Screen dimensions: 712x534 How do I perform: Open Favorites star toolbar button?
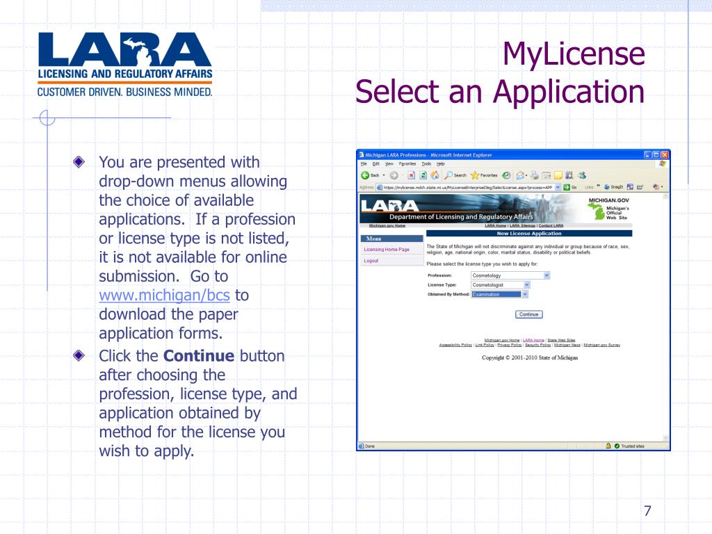click(484, 175)
